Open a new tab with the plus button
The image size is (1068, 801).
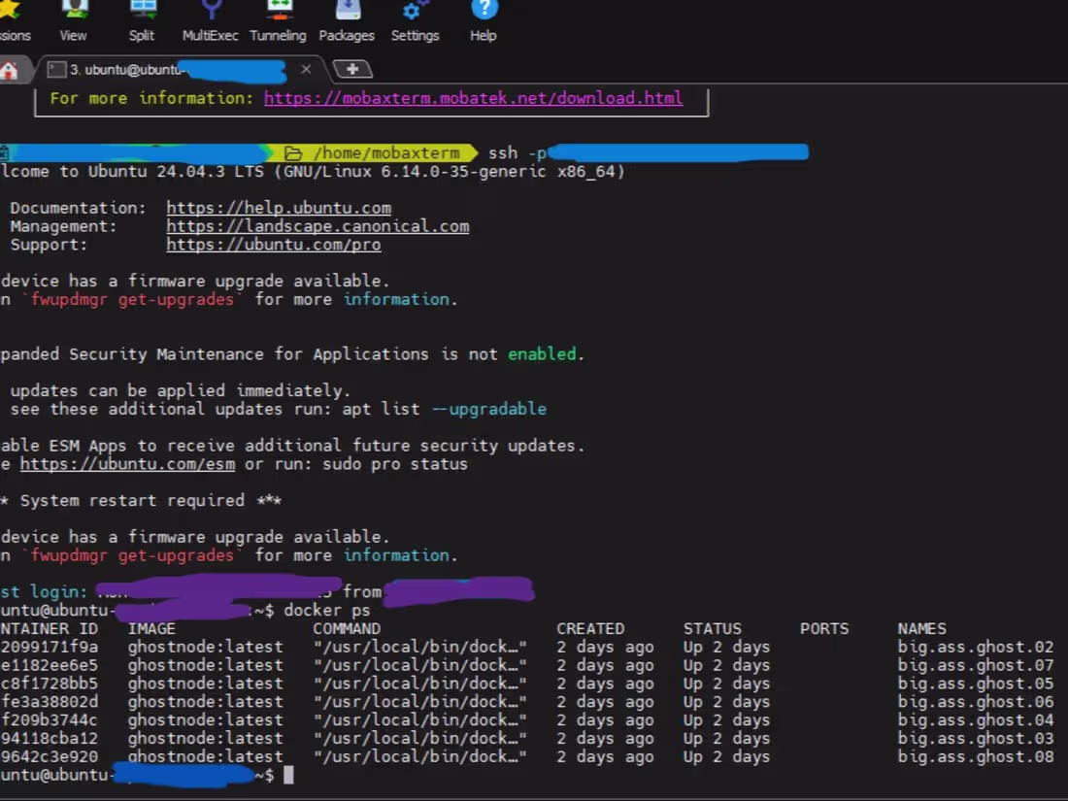point(352,68)
